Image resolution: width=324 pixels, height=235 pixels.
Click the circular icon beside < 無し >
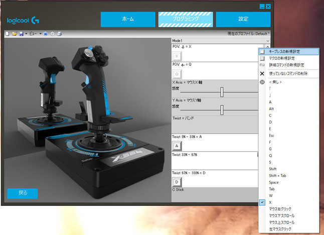click(262, 82)
